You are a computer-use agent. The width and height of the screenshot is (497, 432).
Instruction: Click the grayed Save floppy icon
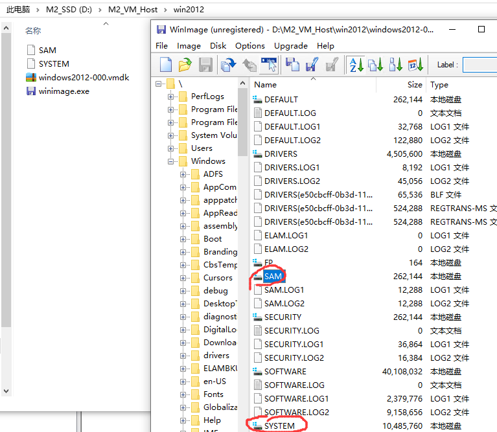click(205, 65)
